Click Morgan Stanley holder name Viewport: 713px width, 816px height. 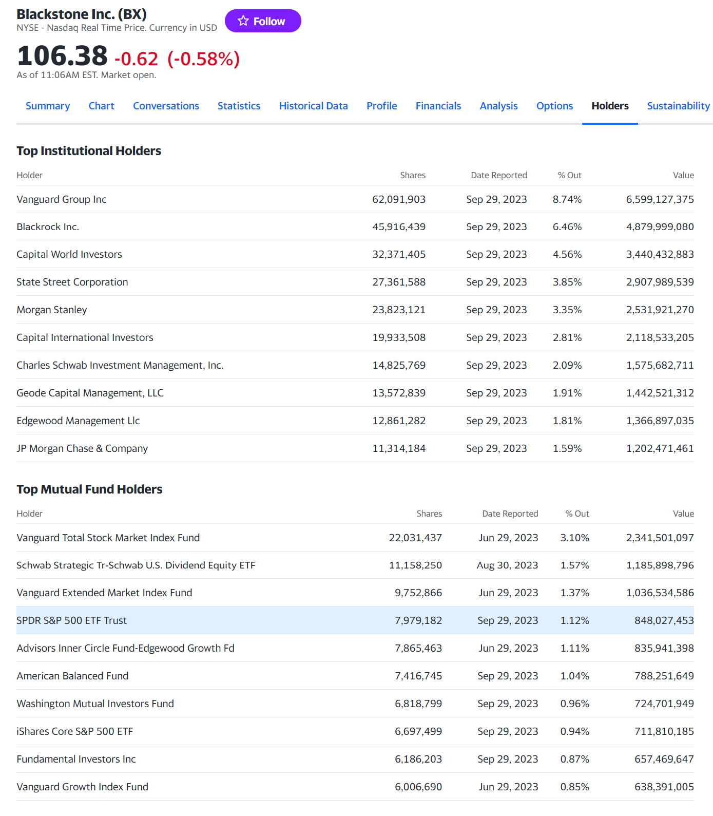pos(52,310)
